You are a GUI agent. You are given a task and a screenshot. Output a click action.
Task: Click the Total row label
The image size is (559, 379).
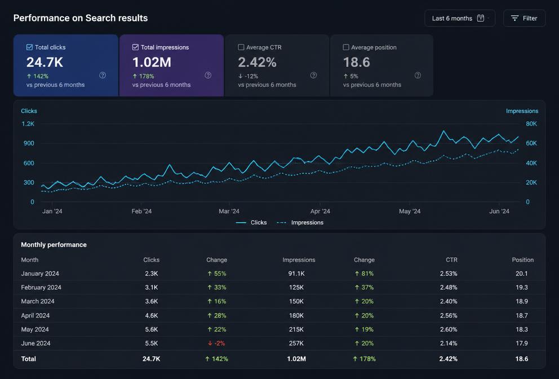[x=29, y=359]
